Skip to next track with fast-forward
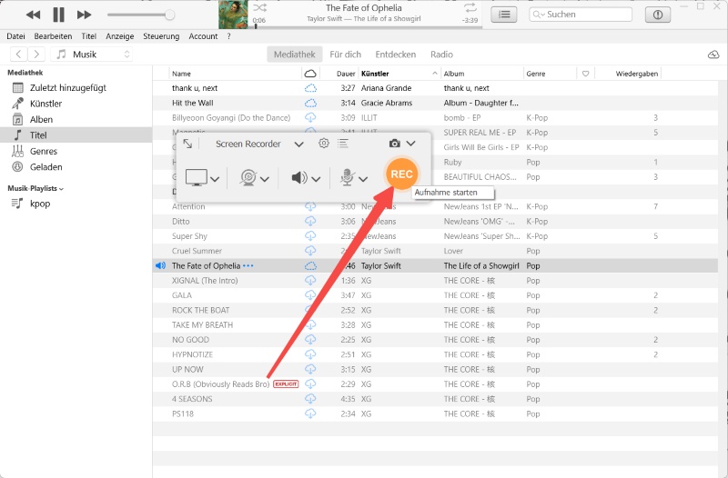This screenshot has height=478, width=728. pos(84,15)
